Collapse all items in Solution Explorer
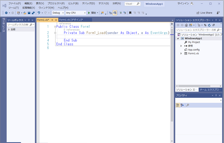Viewport: 224px width, 143px height. point(213,25)
